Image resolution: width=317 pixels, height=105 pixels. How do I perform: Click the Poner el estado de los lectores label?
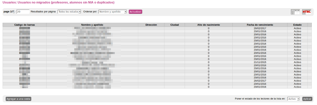click(x=260, y=99)
